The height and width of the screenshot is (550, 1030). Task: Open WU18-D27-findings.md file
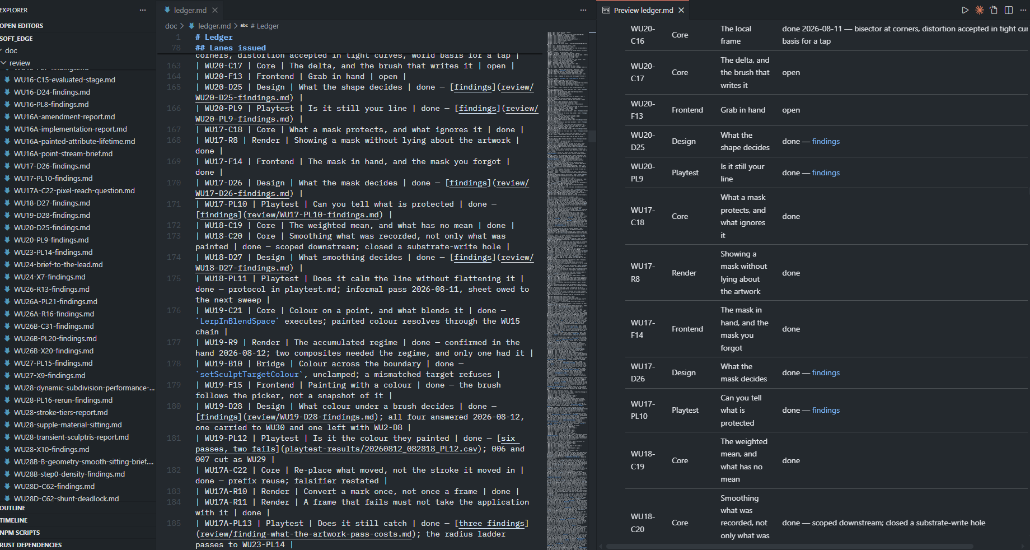click(52, 203)
